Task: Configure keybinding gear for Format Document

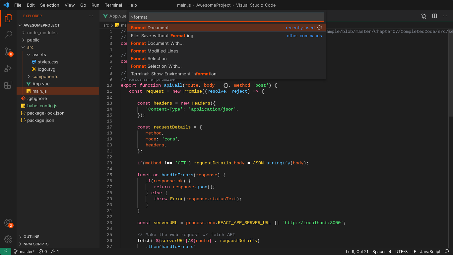Action: click(x=320, y=28)
